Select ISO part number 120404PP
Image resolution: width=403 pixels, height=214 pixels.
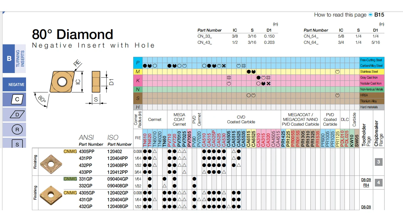click(117, 158)
